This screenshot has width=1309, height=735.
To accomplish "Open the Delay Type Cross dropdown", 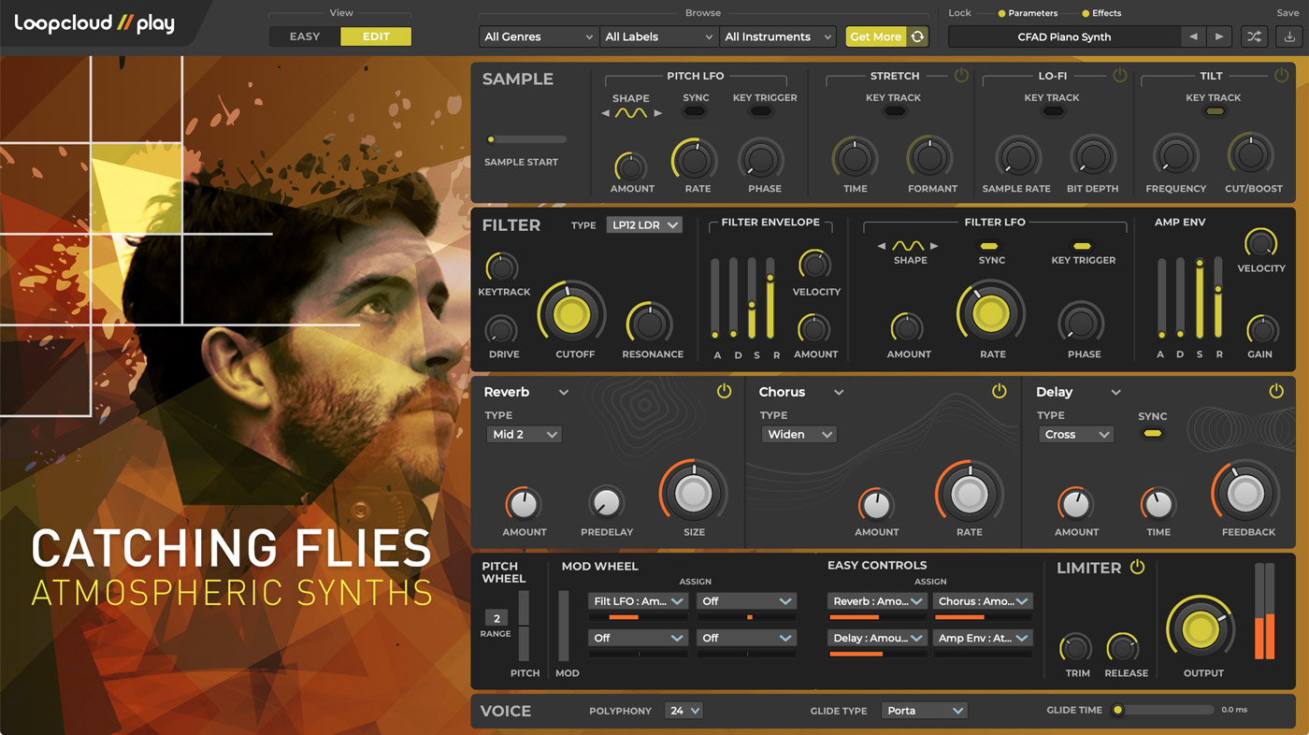I will pyautogui.click(x=1075, y=434).
